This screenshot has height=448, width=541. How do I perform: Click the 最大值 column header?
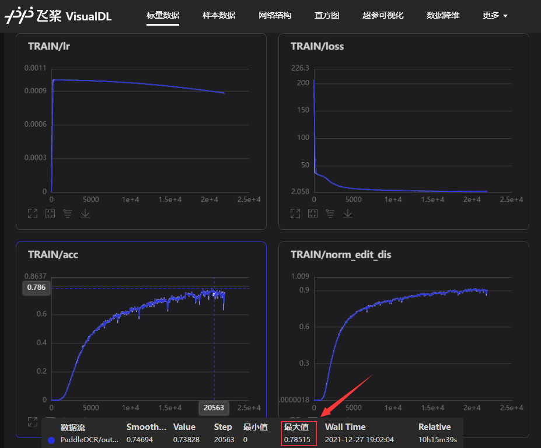296,427
